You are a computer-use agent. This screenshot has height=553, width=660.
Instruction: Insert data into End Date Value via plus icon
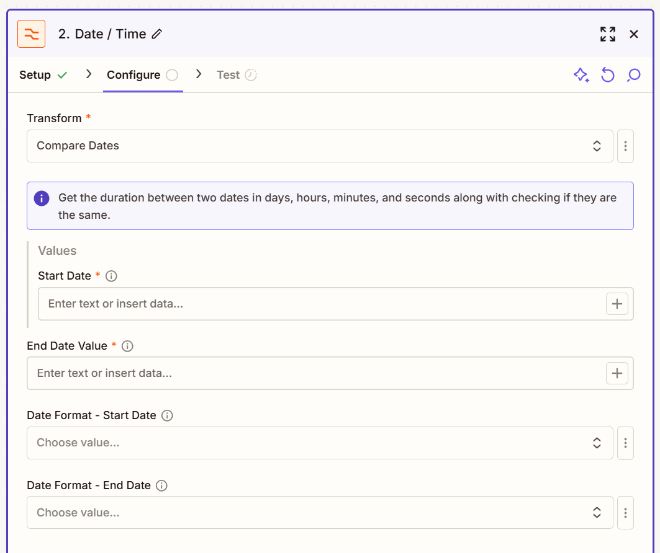[x=617, y=373]
